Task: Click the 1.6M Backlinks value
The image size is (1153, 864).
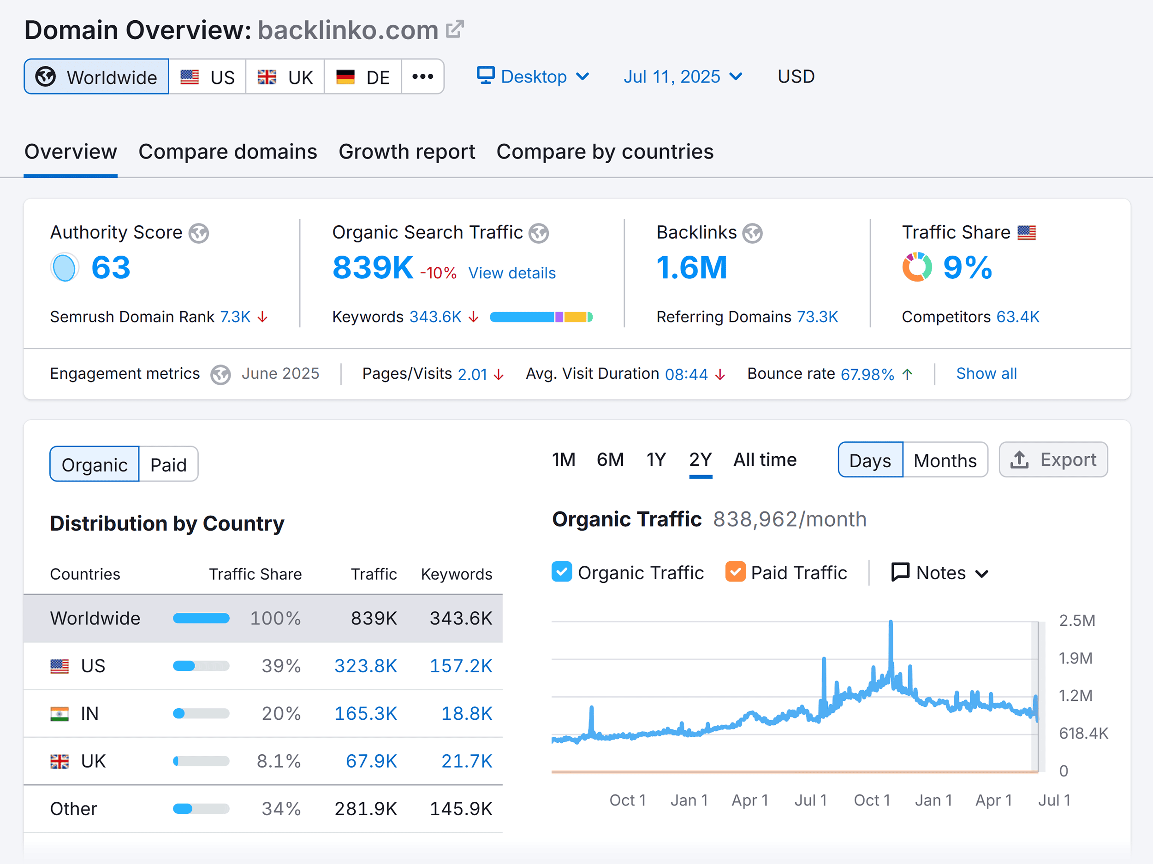Action: [692, 267]
